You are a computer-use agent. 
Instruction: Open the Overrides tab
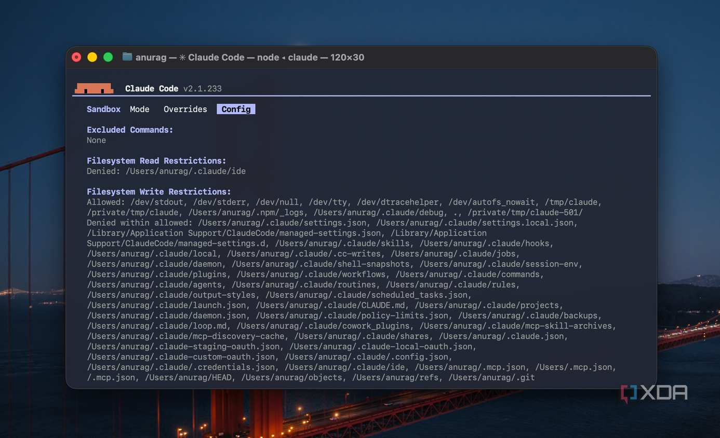tap(185, 109)
